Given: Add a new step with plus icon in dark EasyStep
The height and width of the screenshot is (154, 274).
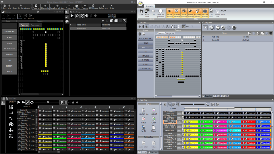Looking at the screenshot, I should pyautogui.click(x=103, y=21).
